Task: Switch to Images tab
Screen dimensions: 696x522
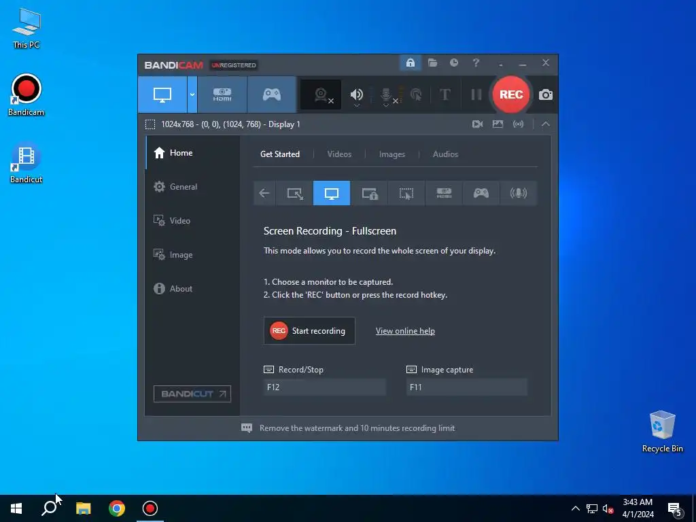Action: click(392, 154)
